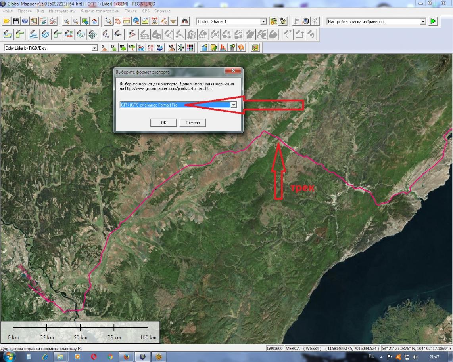
Task: Run favorite with green play arrow
Action: click(433, 21)
